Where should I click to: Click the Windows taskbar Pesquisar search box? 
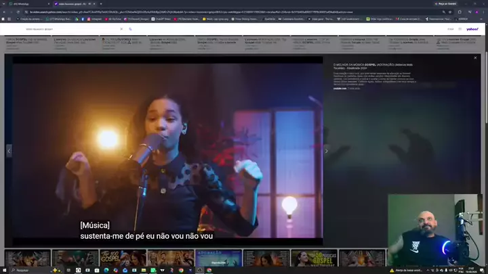point(36,270)
